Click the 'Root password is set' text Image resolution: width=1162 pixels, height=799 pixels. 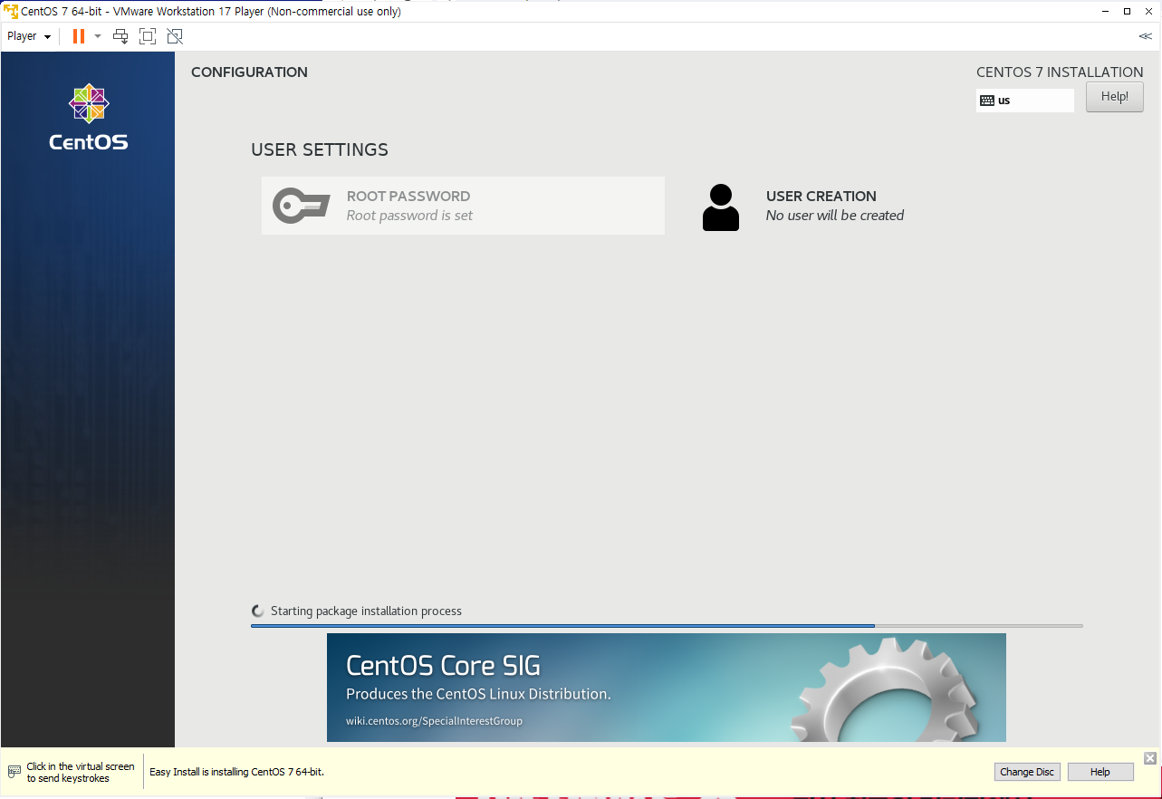(x=409, y=216)
